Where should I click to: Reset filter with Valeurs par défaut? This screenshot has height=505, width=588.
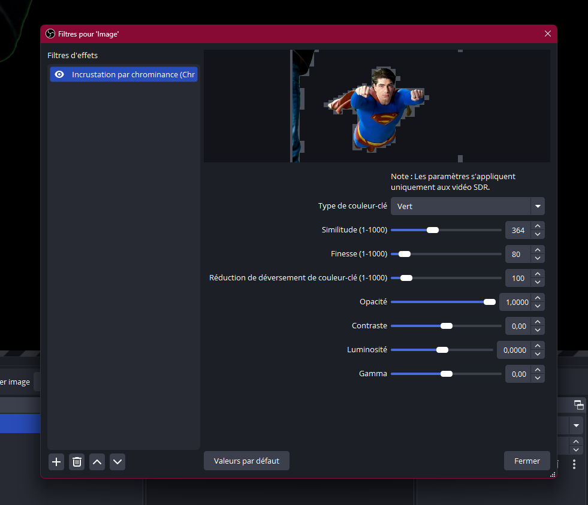(x=246, y=461)
